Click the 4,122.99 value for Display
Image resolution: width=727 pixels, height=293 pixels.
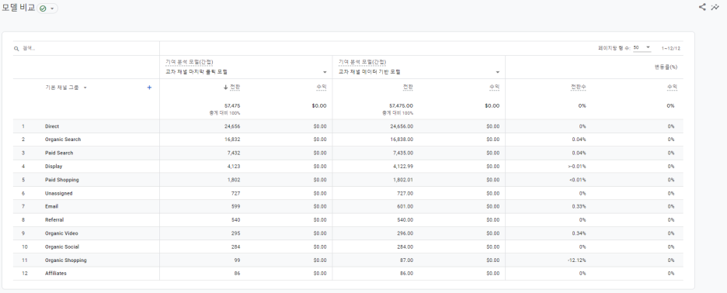tap(403, 166)
